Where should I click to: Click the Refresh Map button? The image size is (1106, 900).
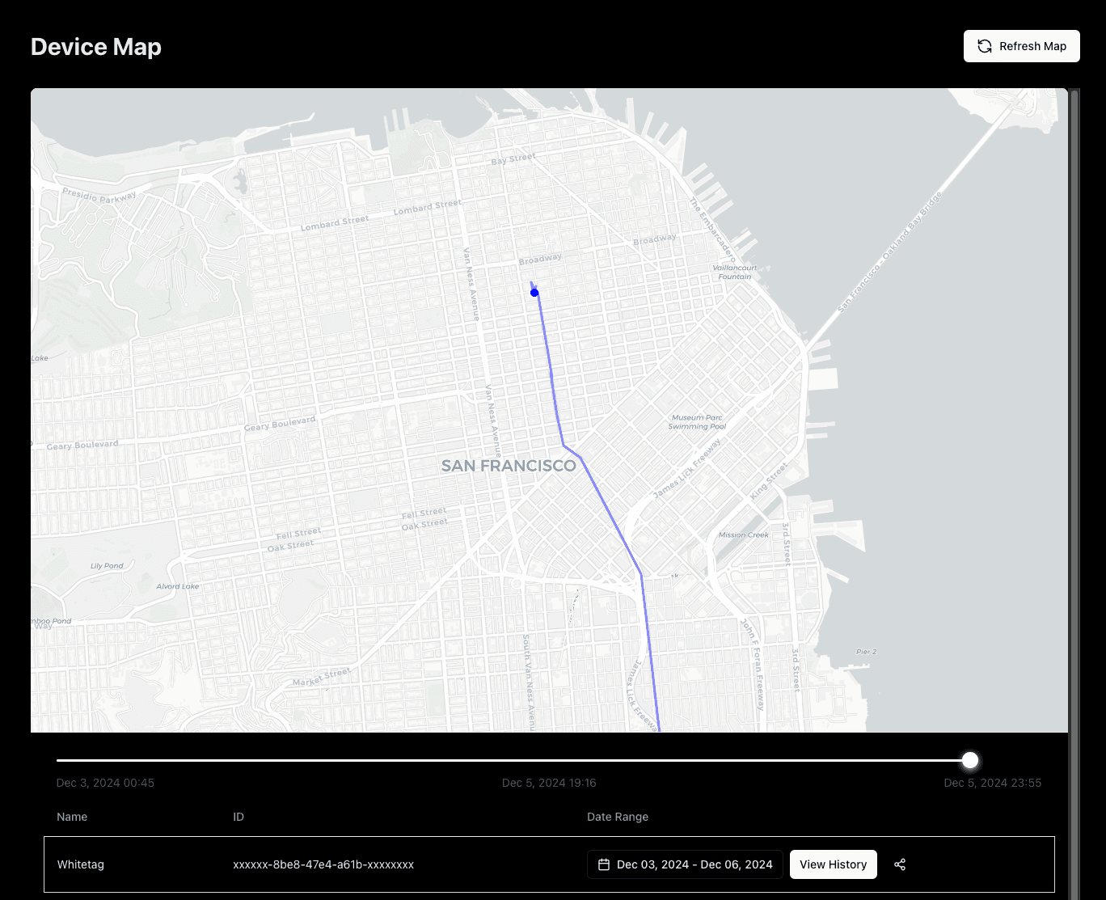coord(1021,46)
